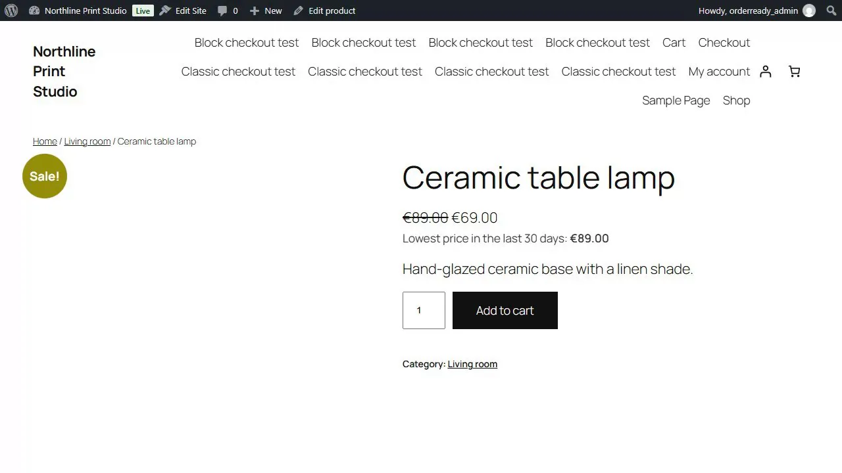Click the quantity input field
The height and width of the screenshot is (473, 842).
click(424, 311)
